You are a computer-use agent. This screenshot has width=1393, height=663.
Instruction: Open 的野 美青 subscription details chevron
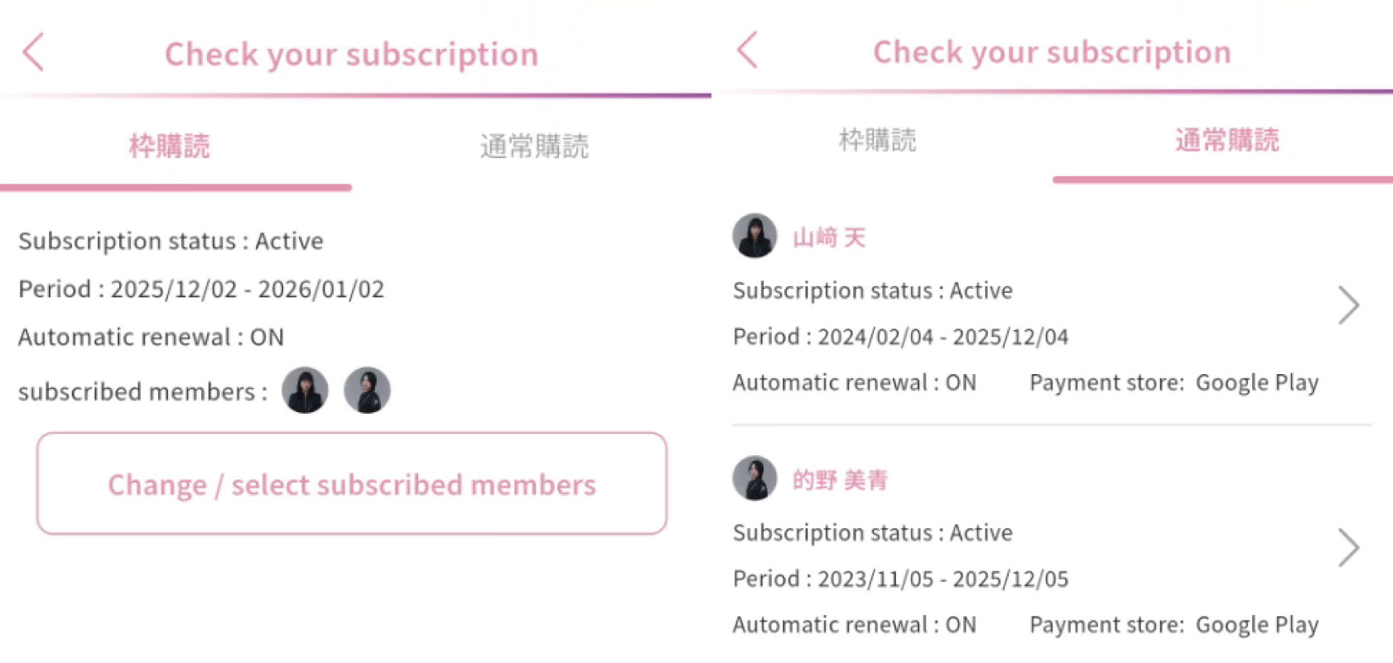pos(1348,547)
